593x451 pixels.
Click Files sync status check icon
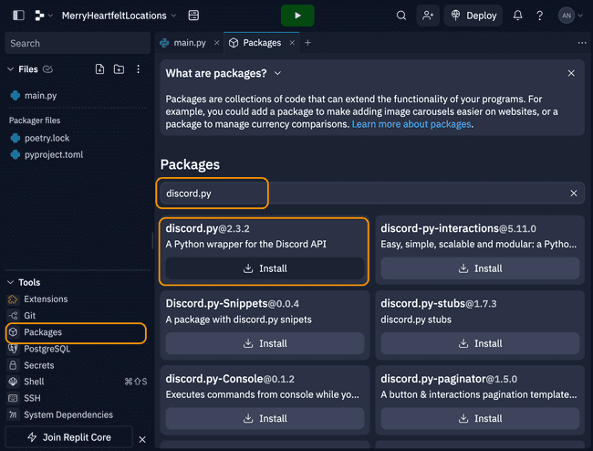(x=47, y=69)
